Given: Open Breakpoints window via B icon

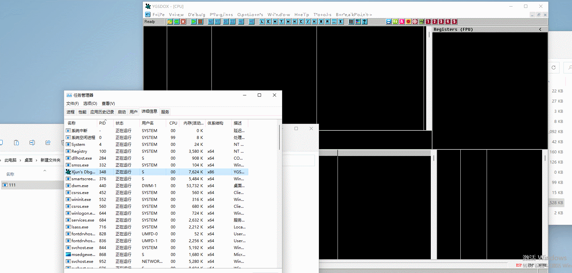Looking at the screenshot, I should 321,22.
